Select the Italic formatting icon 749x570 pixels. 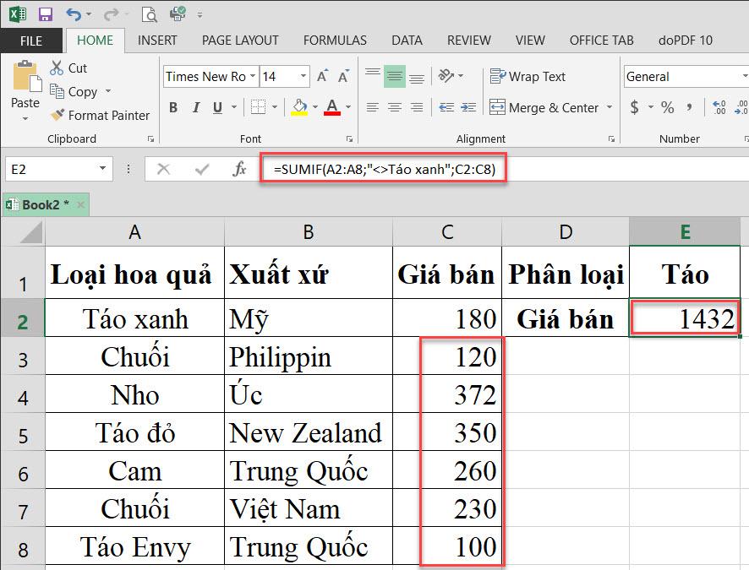coord(196,107)
